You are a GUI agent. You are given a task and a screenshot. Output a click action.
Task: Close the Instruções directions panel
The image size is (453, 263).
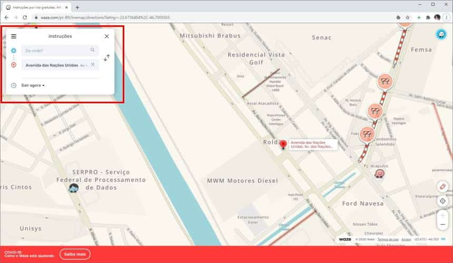tap(106, 36)
